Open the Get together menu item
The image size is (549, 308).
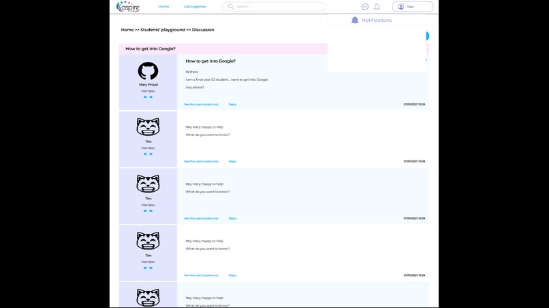pyautogui.click(x=195, y=7)
